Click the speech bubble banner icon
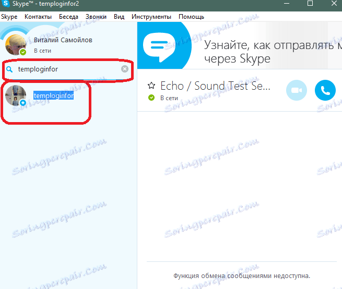 (x=159, y=47)
